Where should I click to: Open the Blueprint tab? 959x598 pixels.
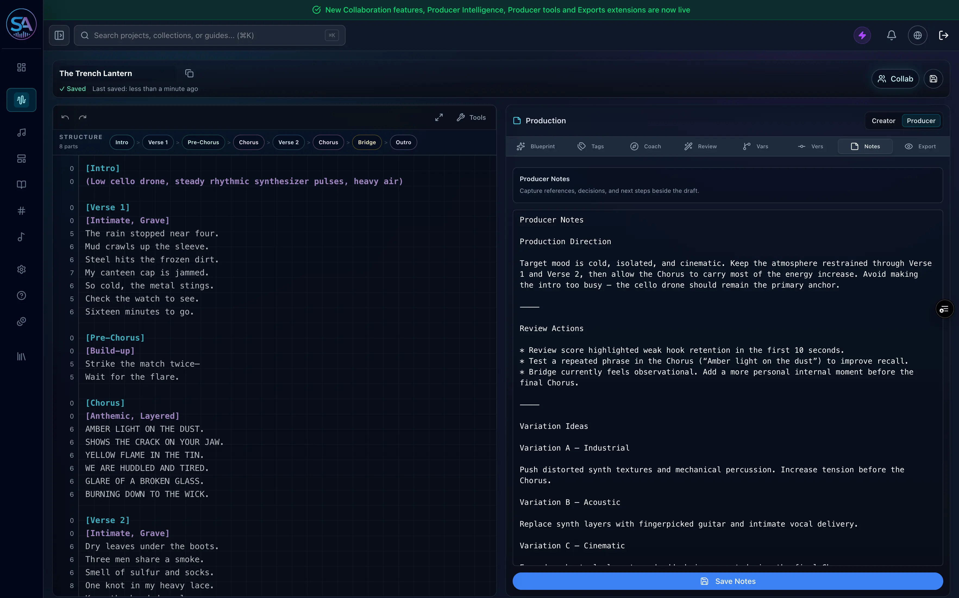(x=536, y=147)
